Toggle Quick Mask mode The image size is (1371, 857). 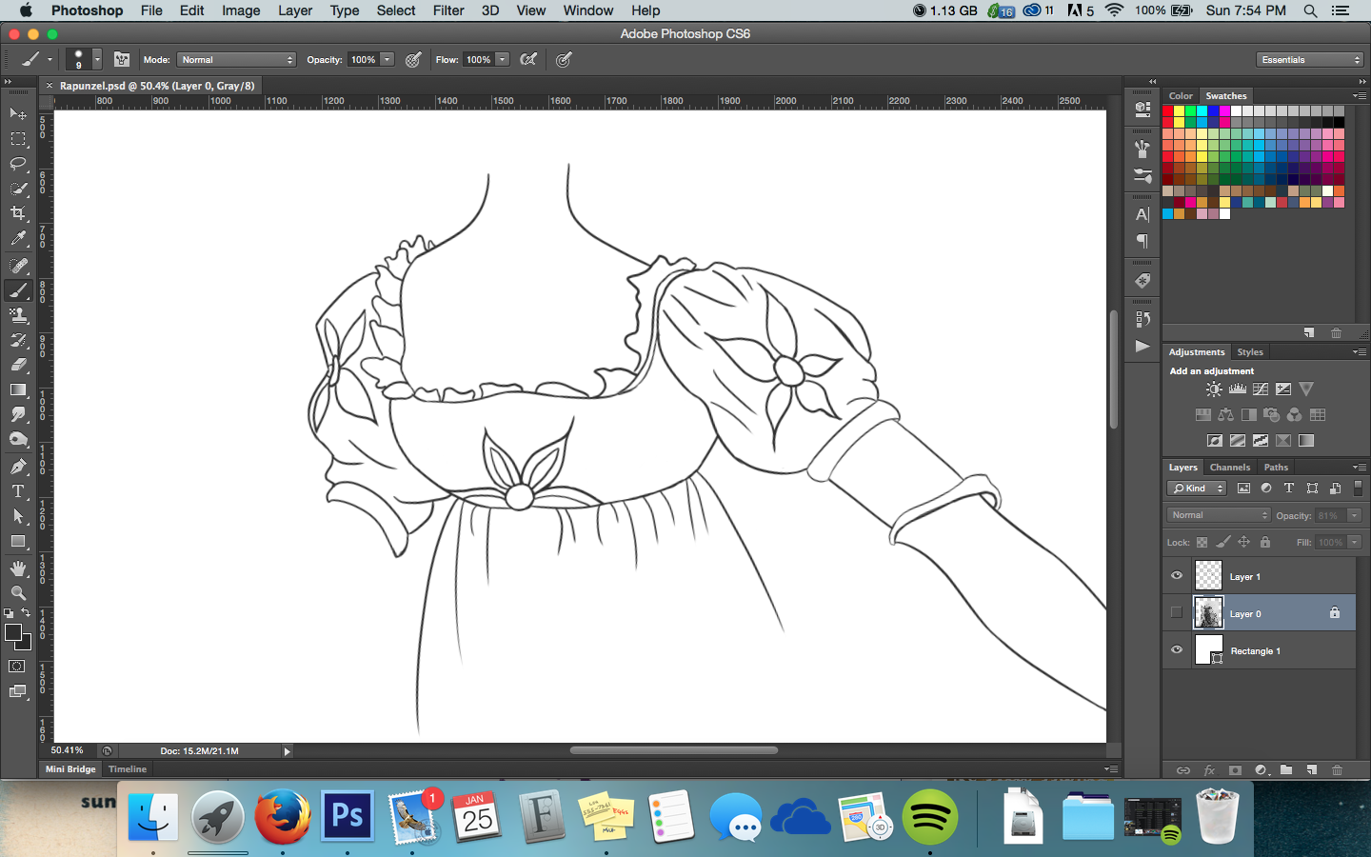click(17, 667)
